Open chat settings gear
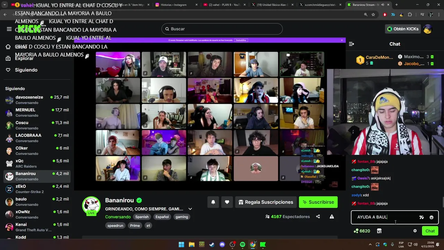 pos(415,231)
